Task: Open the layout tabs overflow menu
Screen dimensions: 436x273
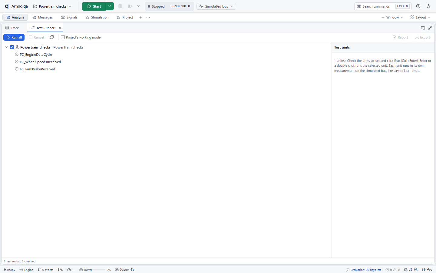Action: point(148,17)
